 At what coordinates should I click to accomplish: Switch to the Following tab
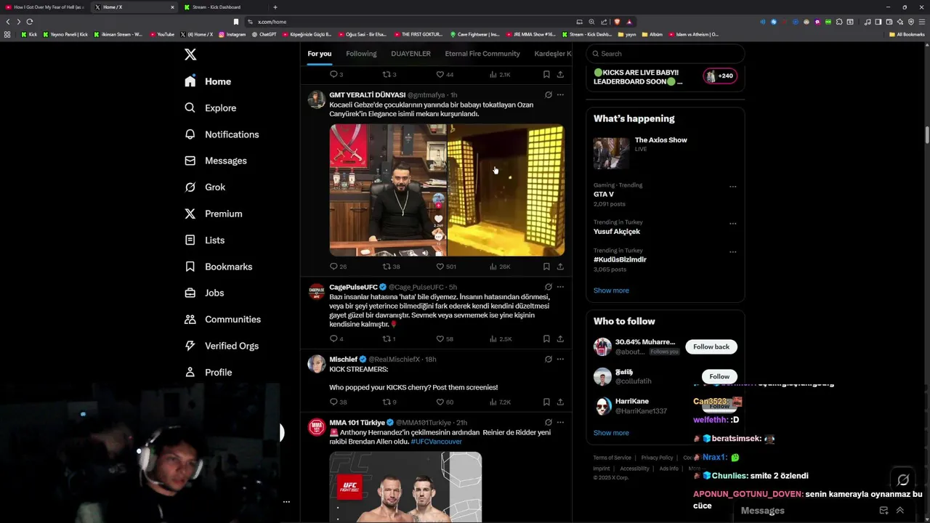coord(361,54)
